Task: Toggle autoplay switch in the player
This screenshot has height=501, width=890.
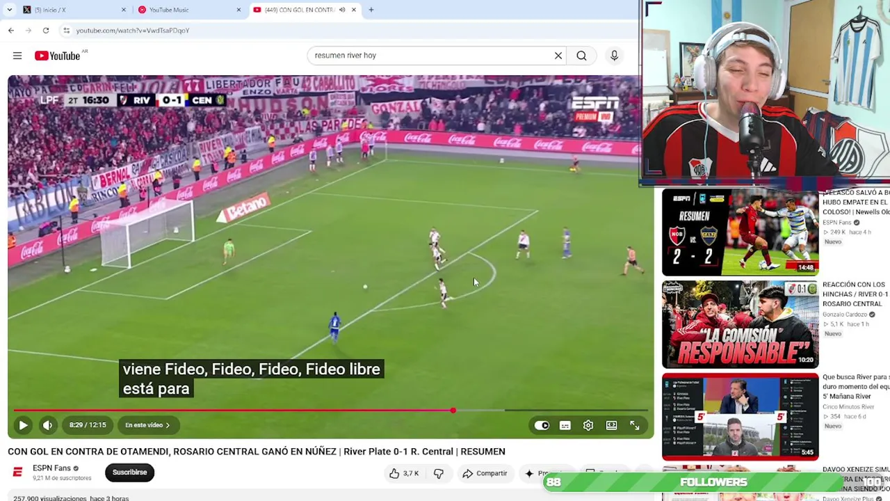Action: pos(542,425)
